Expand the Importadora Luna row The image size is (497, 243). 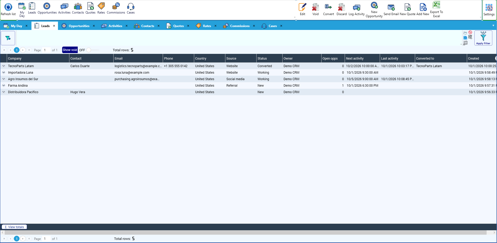pos(4,73)
